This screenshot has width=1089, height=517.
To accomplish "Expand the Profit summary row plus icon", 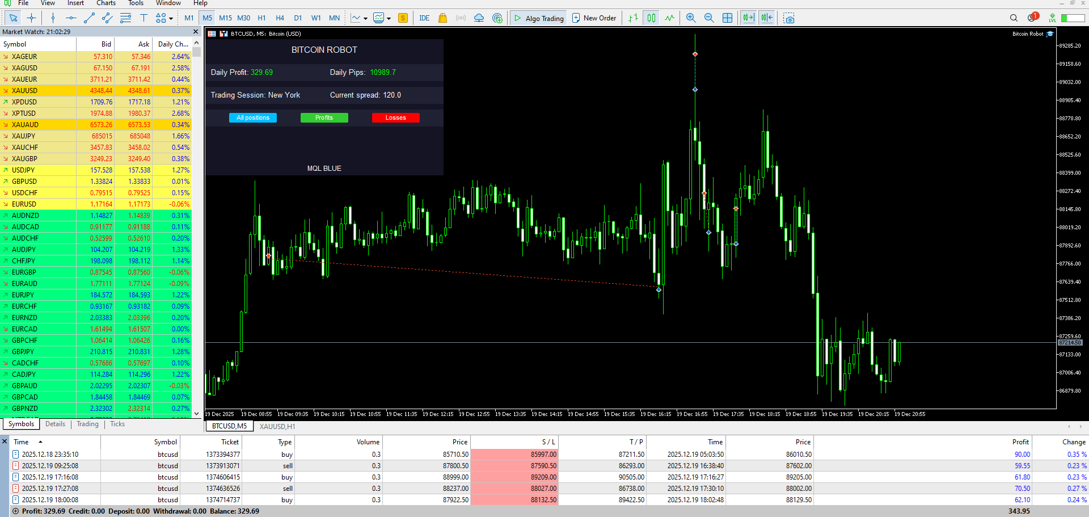I will point(15,511).
